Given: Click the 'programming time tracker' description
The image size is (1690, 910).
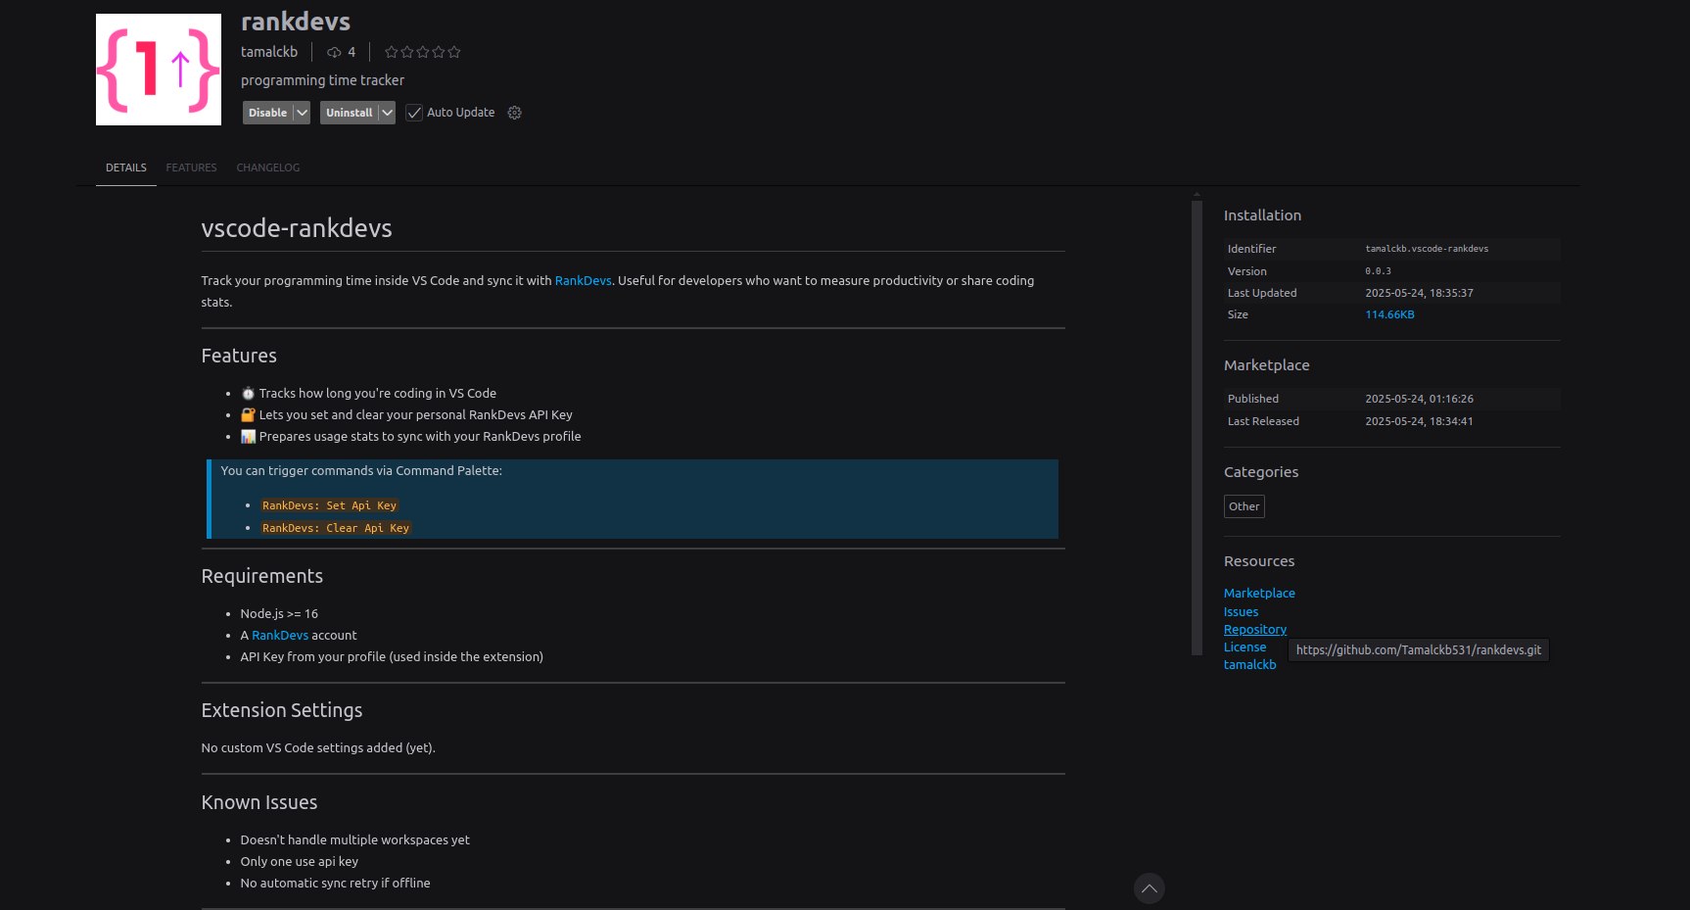Looking at the screenshot, I should [x=322, y=80].
